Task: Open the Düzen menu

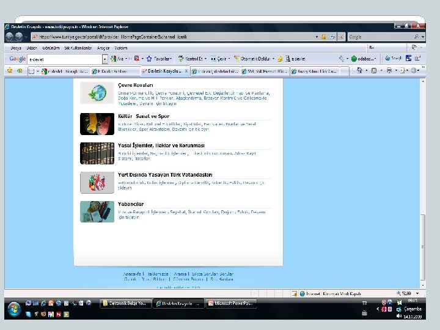Action: point(32,48)
